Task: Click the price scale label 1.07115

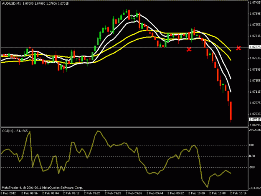Action: point(255,92)
